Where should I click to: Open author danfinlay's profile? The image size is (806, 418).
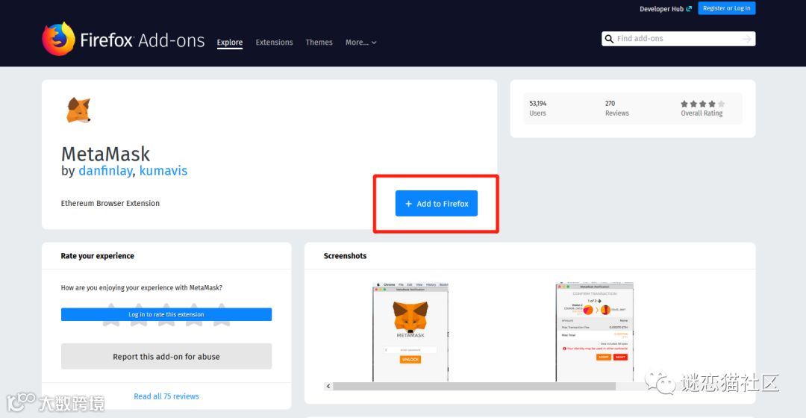105,171
